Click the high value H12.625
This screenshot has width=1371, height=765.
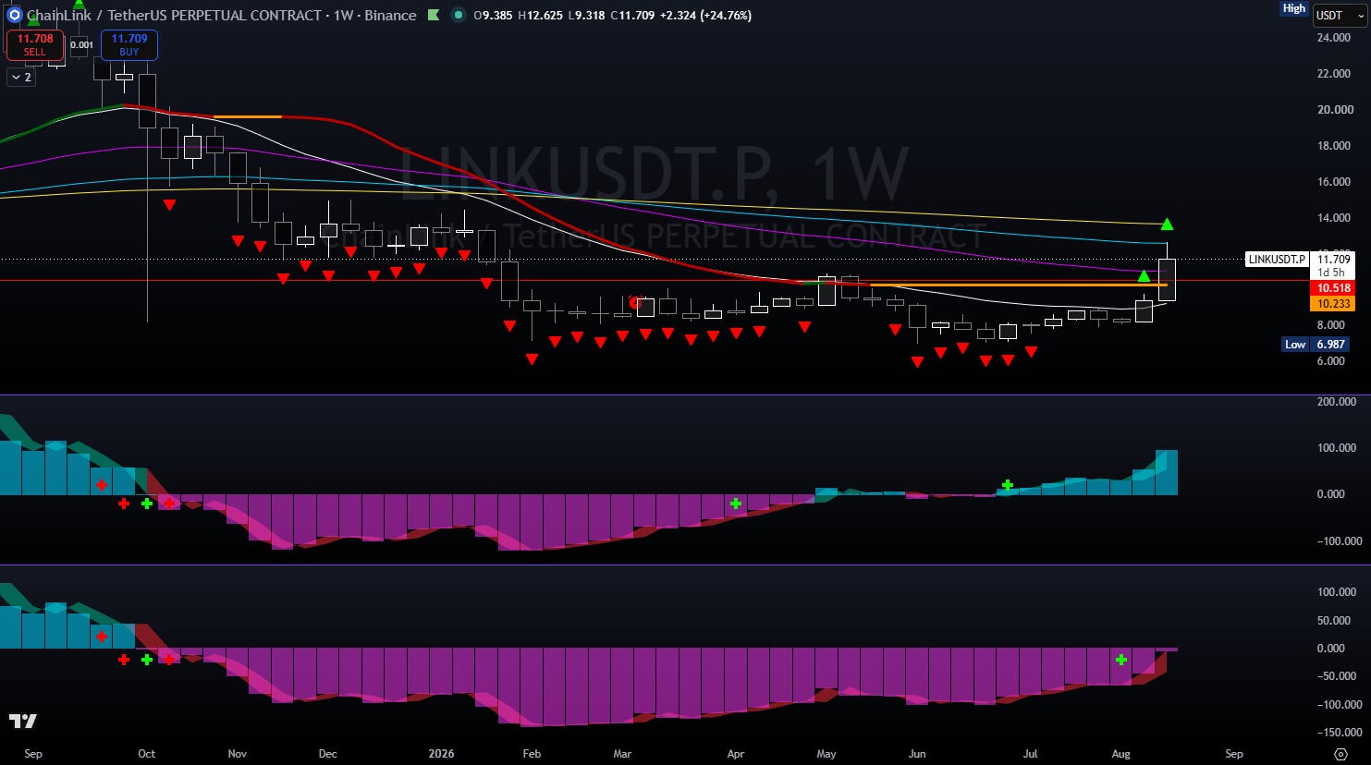pyautogui.click(x=540, y=16)
